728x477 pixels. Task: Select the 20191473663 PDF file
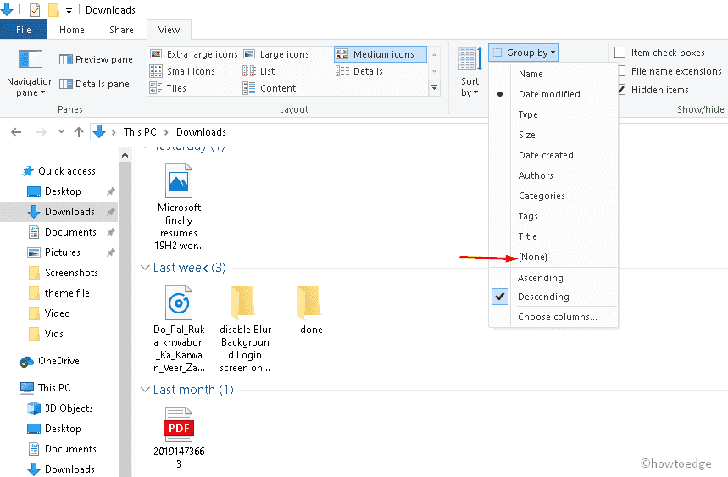[179, 438]
